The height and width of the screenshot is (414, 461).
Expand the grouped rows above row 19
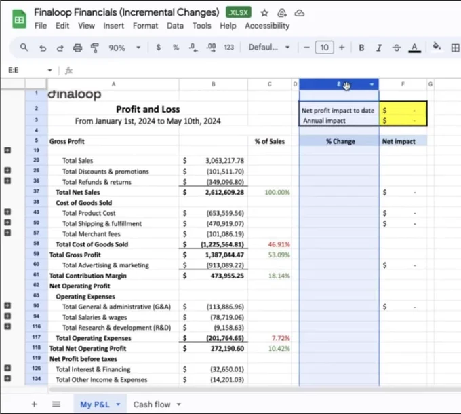point(7,151)
